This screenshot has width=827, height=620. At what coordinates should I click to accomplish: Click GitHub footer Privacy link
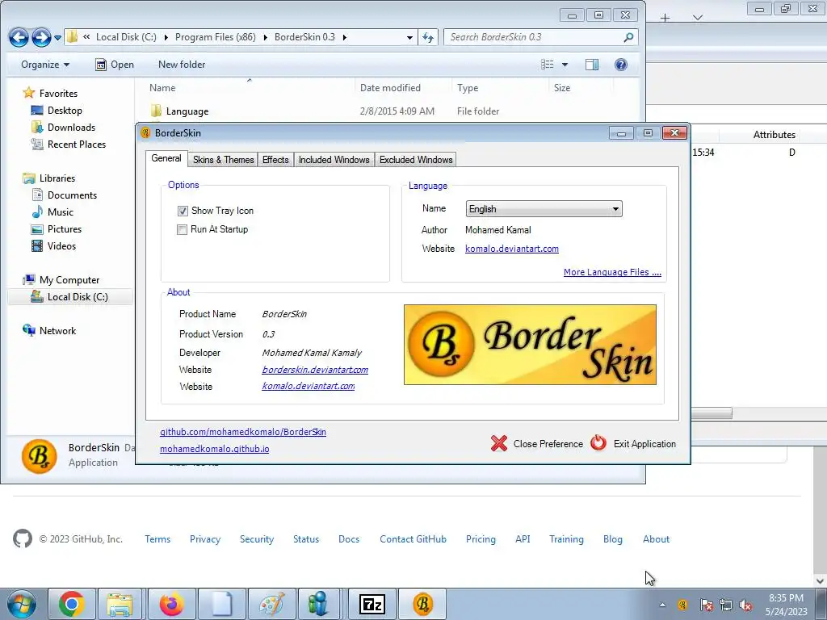coord(204,539)
